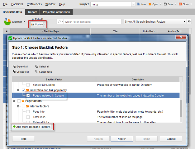Image resolution: width=195 pixels, height=149 pixels.
Task: Click the Save disk icon
Action: [165, 4]
